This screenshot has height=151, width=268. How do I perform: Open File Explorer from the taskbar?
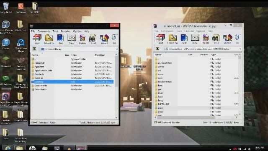click(x=19, y=148)
